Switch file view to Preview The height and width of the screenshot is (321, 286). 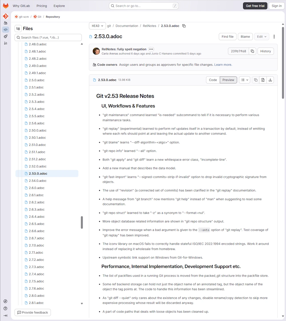click(x=228, y=80)
